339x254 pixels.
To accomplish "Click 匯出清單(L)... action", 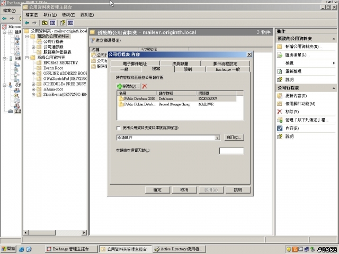I will [297, 55].
